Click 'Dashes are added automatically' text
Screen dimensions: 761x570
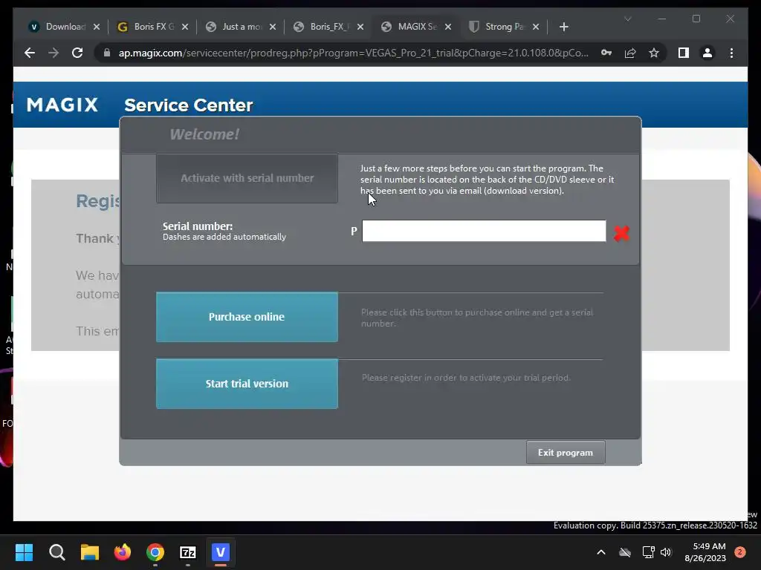pyautogui.click(x=224, y=237)
